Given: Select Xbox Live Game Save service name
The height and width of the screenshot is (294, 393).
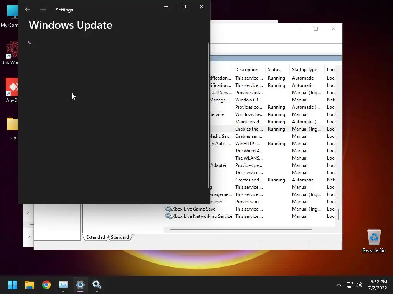Looking at the screenshot, I should (194, 209).
